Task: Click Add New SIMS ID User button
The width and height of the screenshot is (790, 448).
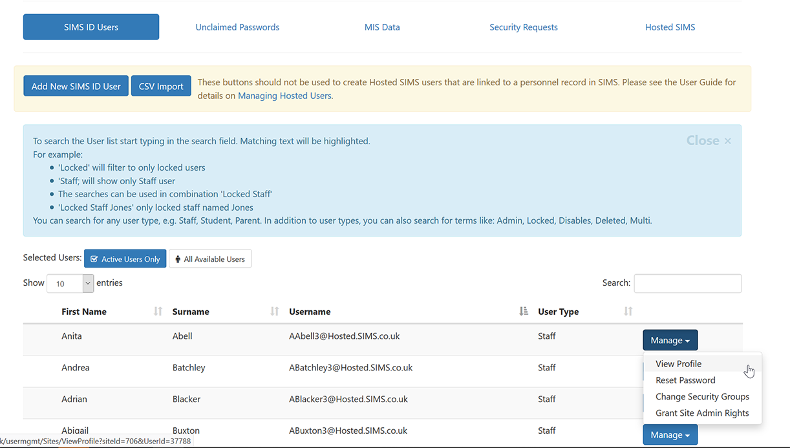Action: click(76, 86)
